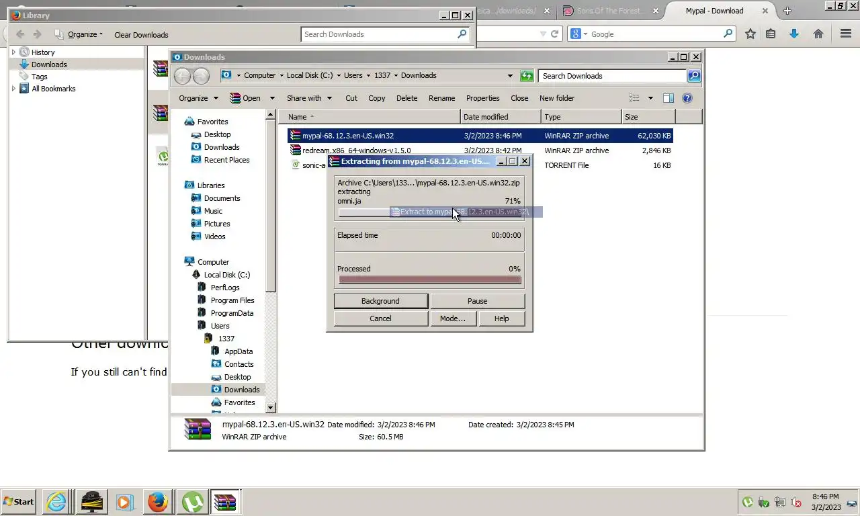Open Windows Media Player from taskbar
860x516 pixels.
click(x=124, y=502)
